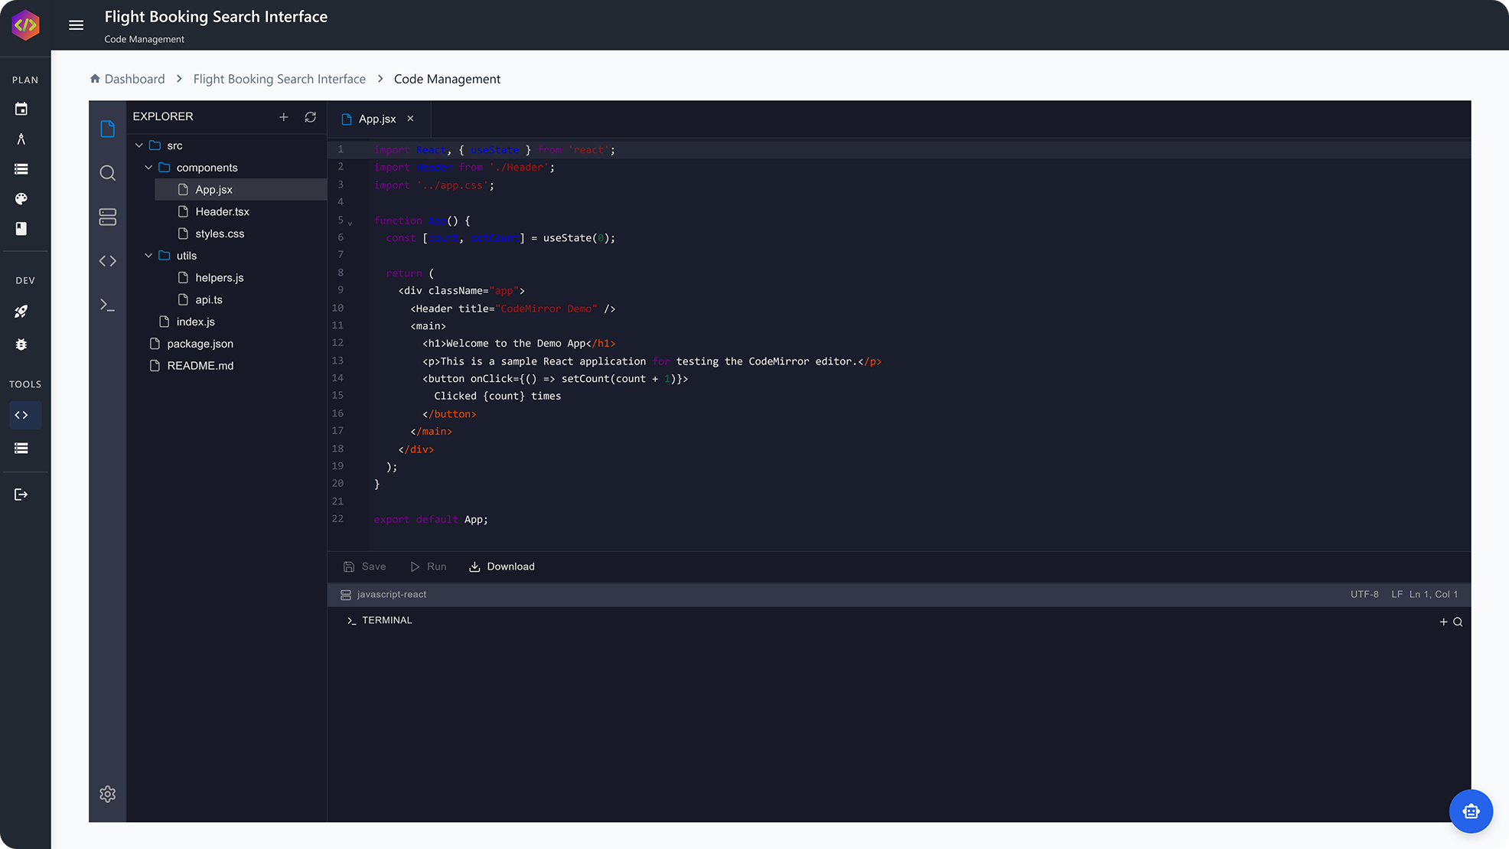Open the chatbot assistant floating button
Viewport: 1509px width, 849px height.
coord(1471,811)
